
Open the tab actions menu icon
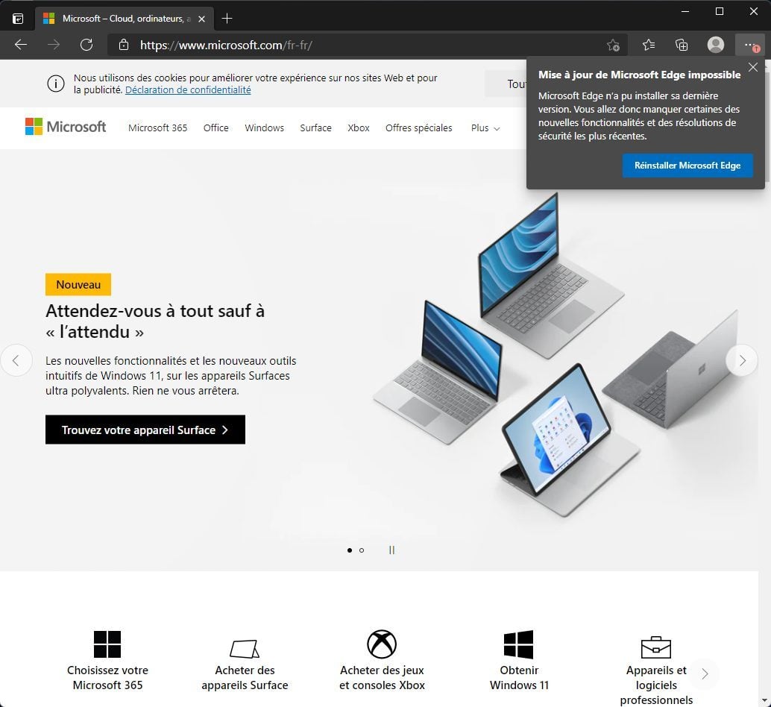(18, 19)
